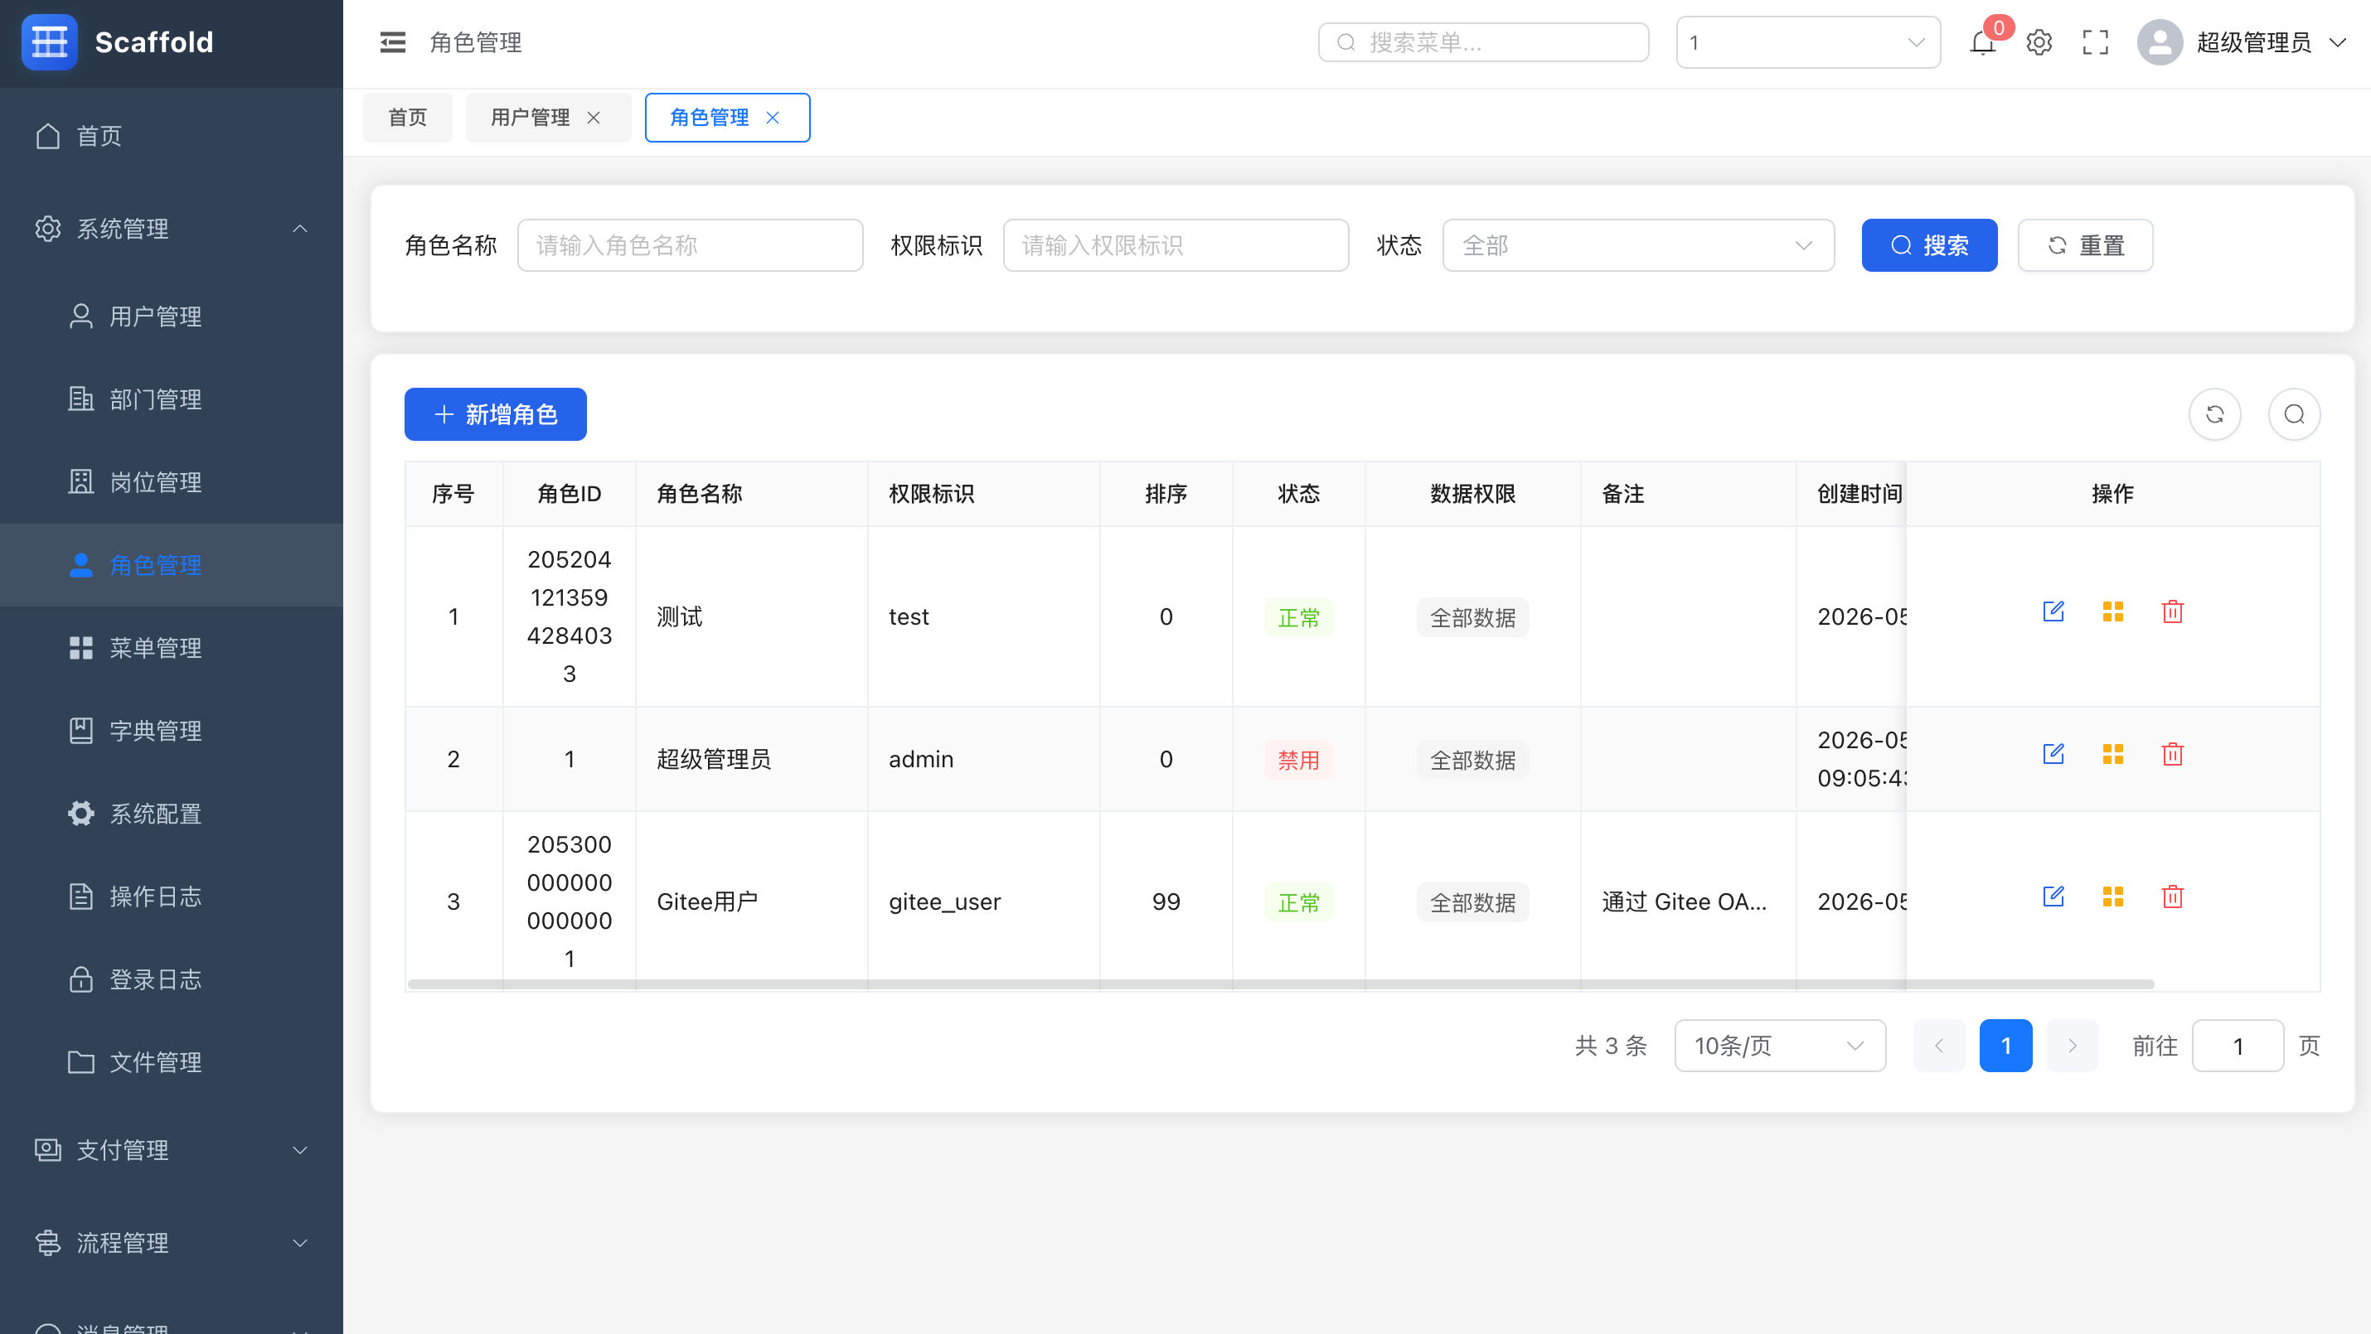Image resolution: width=2371 pixels, height=1334 pixels.
Task: Open 岗位管理 in sidebar
Action: coord(172,482)
